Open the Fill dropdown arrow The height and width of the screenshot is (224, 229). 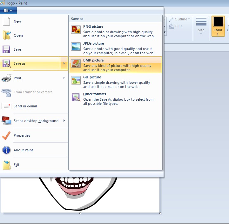pos(182,26)
